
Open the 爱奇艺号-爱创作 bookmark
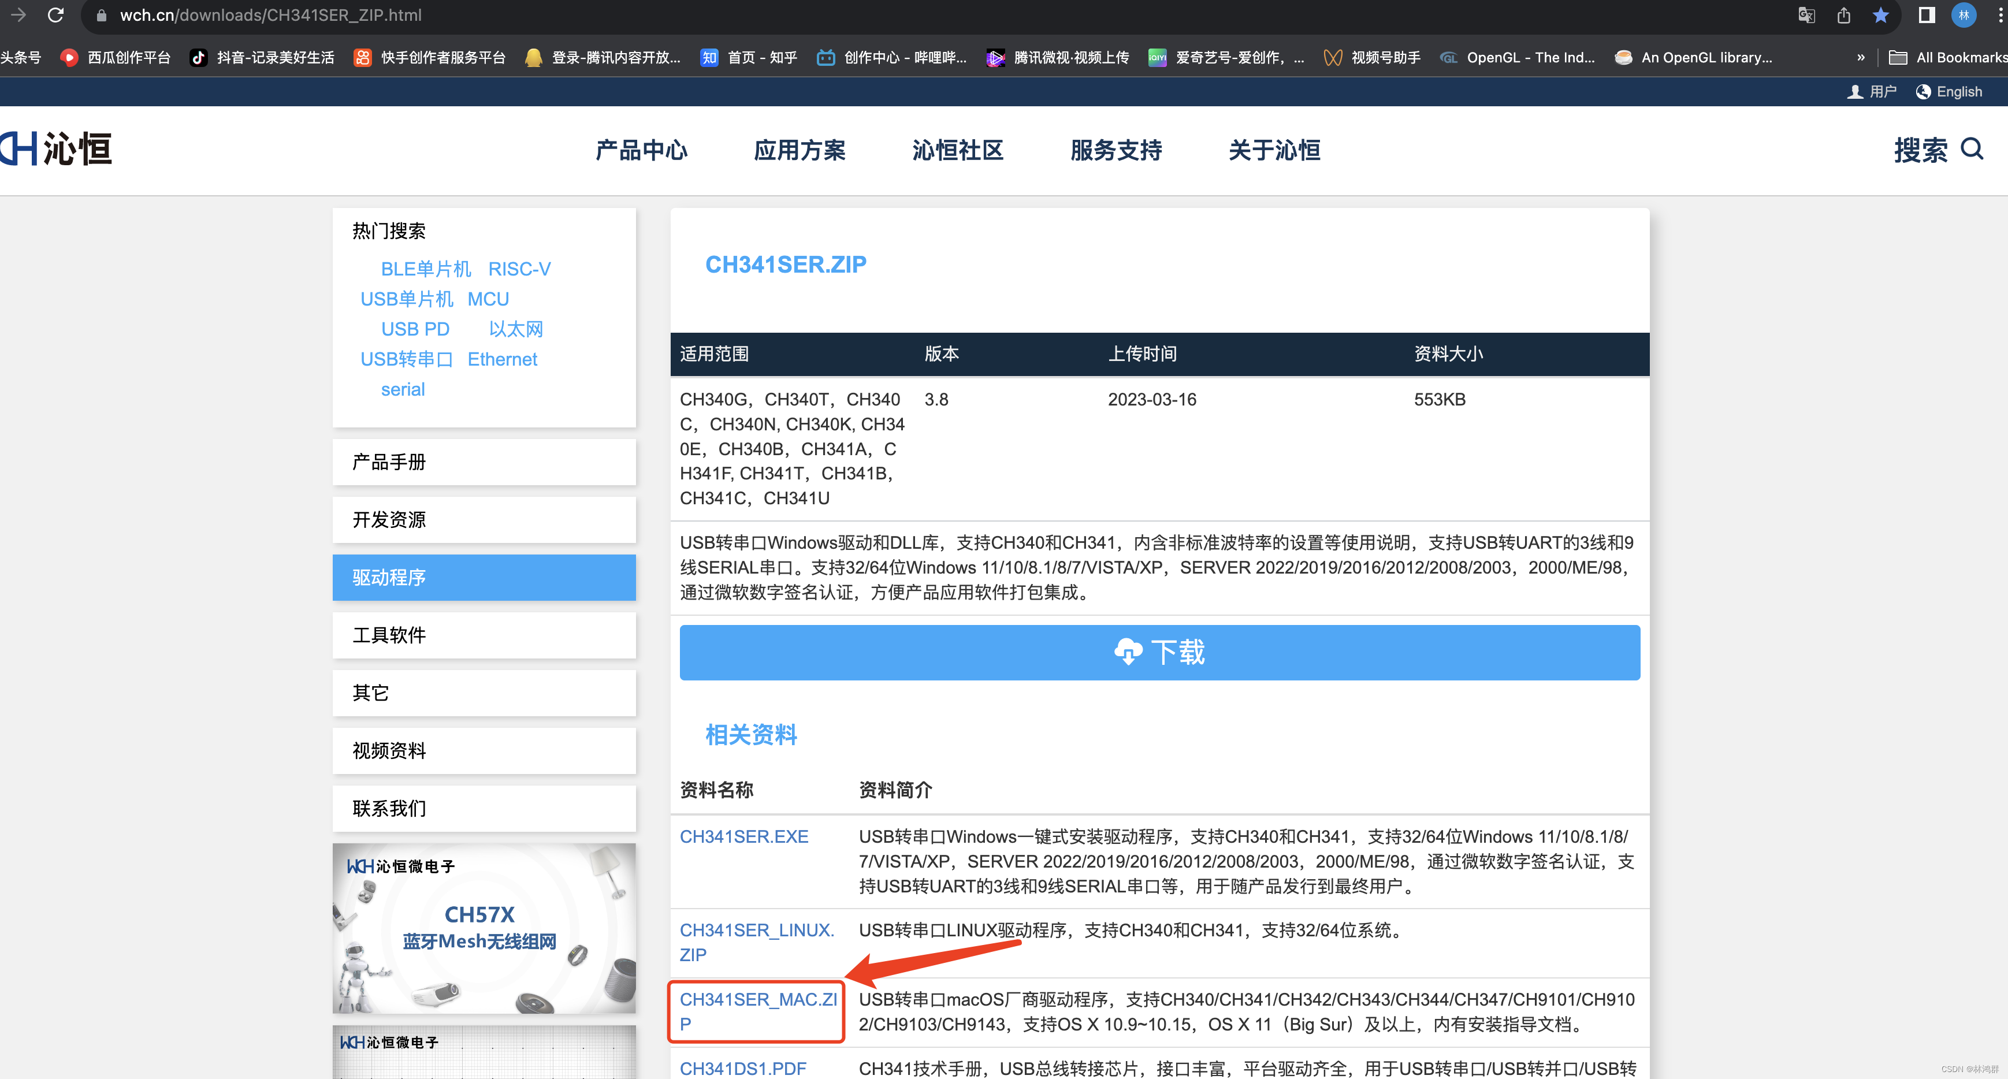1226,58
